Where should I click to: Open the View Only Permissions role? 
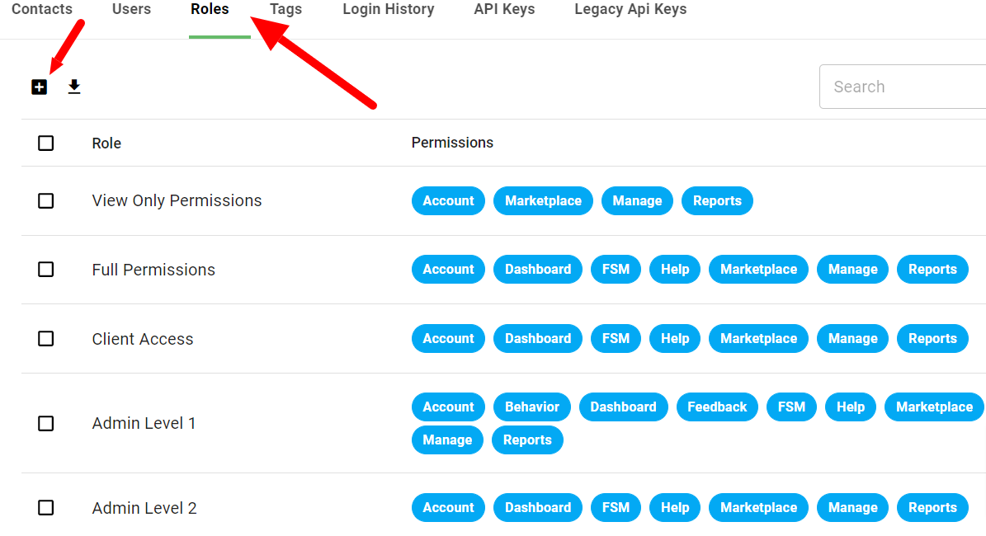(x=177, y=200)
